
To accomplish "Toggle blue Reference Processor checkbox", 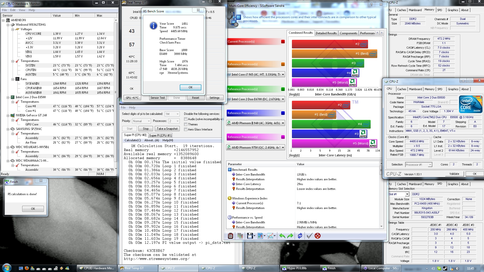I will pyautogui.click(x=283, y=113).
